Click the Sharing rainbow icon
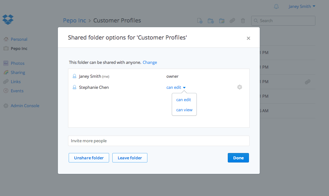 (6, 72)
